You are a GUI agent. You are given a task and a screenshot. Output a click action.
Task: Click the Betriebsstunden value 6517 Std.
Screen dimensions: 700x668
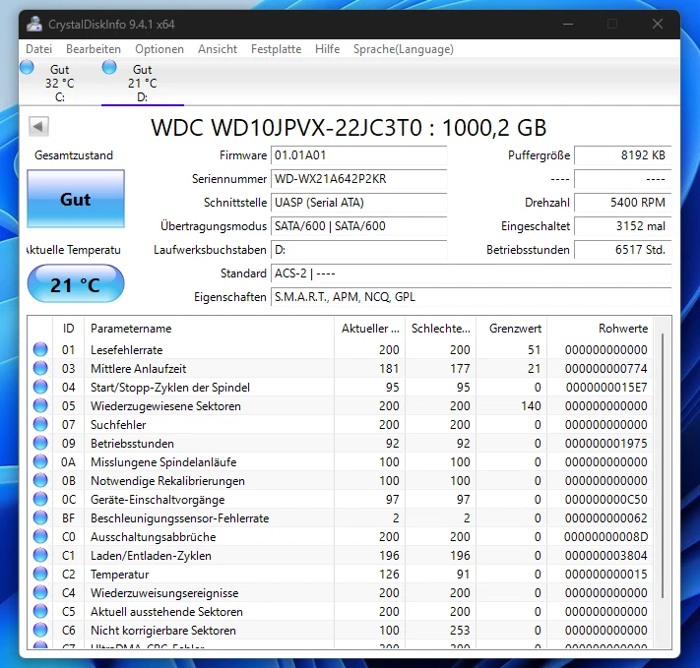coord(623,250)
